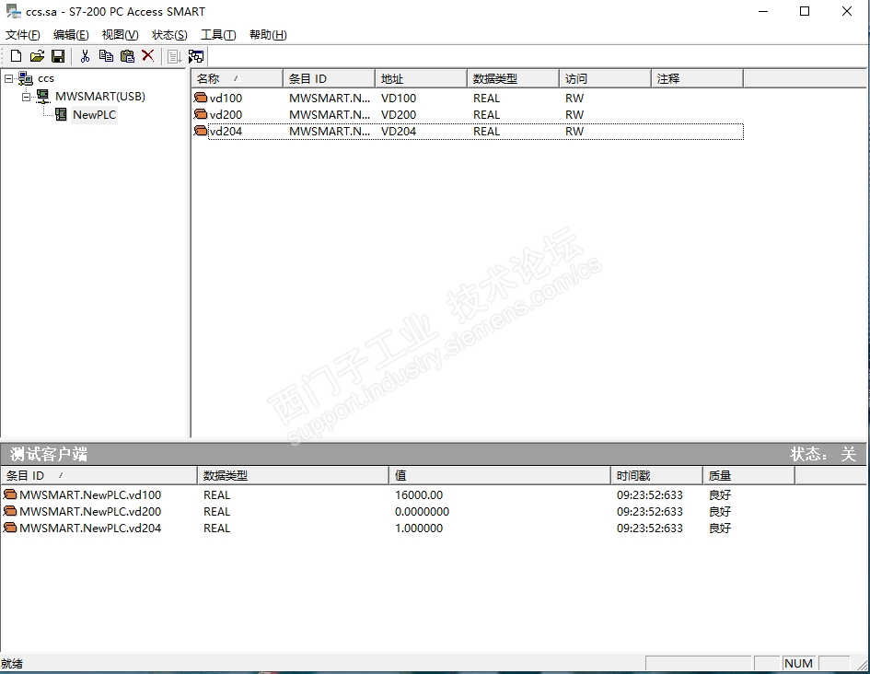
Task: Select the vd200 item name
Action: pos(226,115)
